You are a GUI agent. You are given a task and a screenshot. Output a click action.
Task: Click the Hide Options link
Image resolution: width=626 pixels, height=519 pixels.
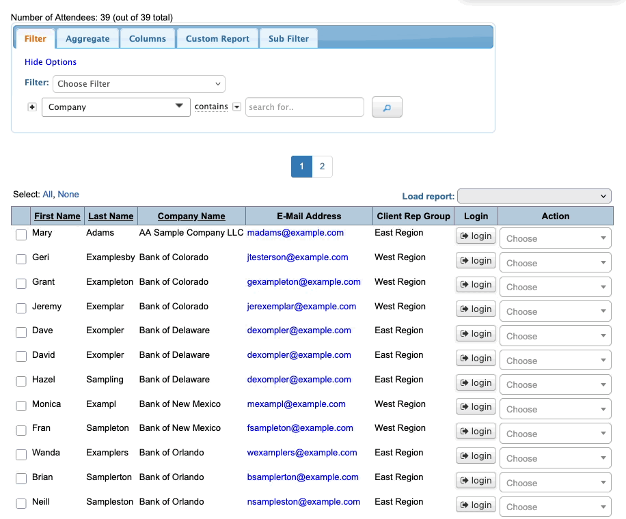click(x=51, y=62)
